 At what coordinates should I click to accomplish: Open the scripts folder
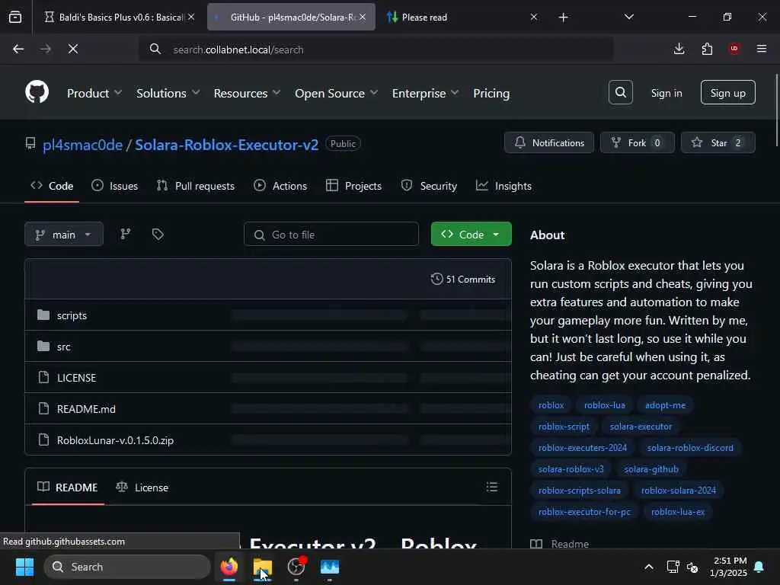[72, 315]
